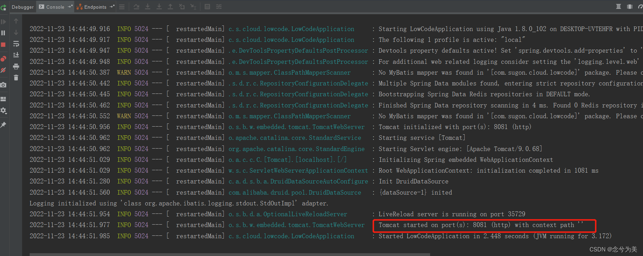
Task: Click the OptionalLiveReloadServer logger name
Action: pos(288,214)
